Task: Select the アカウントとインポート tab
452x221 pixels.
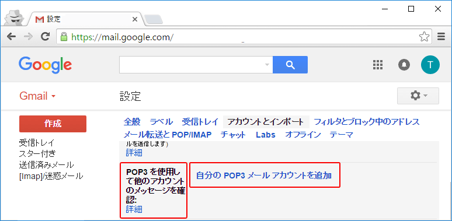Action: (x=266, y=122)
